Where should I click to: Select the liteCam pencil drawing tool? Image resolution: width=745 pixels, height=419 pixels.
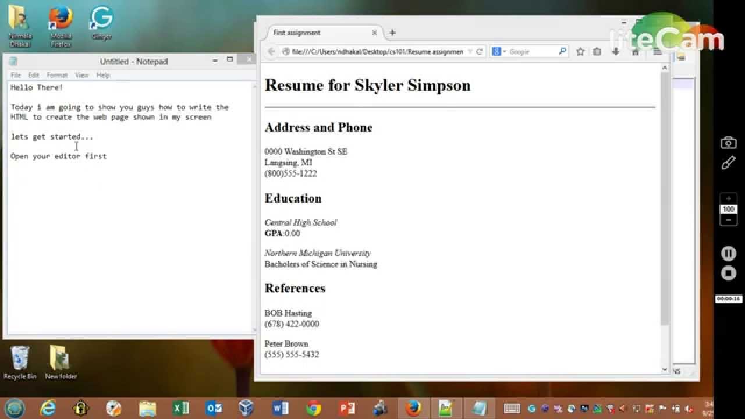728,164
